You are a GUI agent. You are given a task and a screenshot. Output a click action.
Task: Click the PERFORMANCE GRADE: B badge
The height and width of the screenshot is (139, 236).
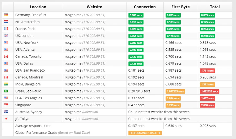click(x=145, y=133)
